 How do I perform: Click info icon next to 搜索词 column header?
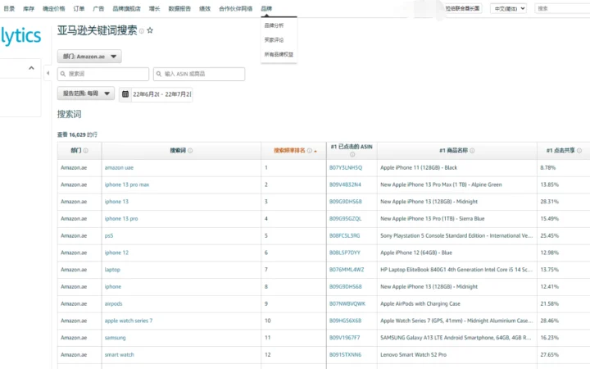(190, 151)
